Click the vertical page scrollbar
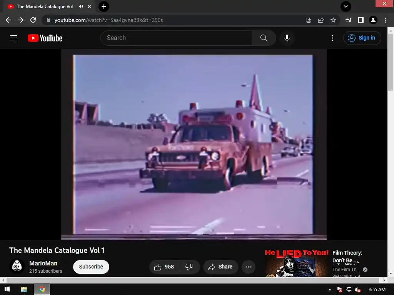This screenshot has height=295, width=394. coord(391,62)
